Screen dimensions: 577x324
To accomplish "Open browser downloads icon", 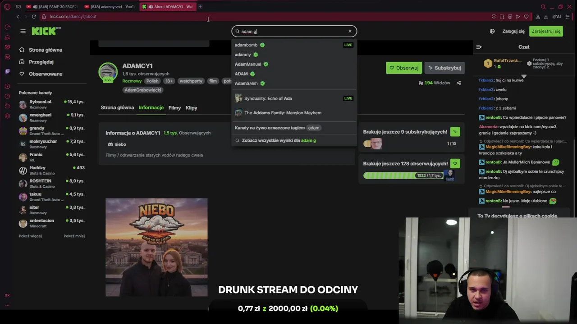I will tap(546, 17).
